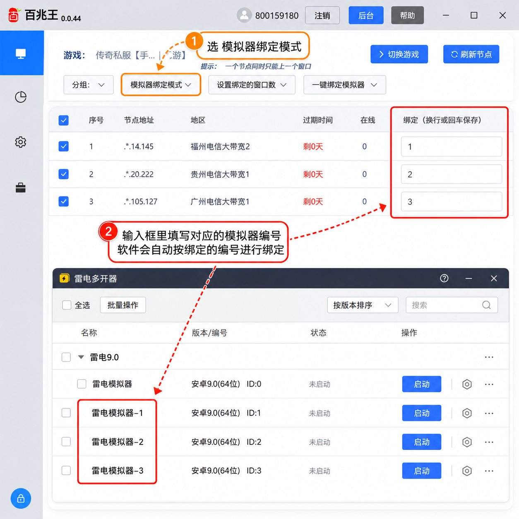Click the 版本/编号 column header

pos(209,333)
